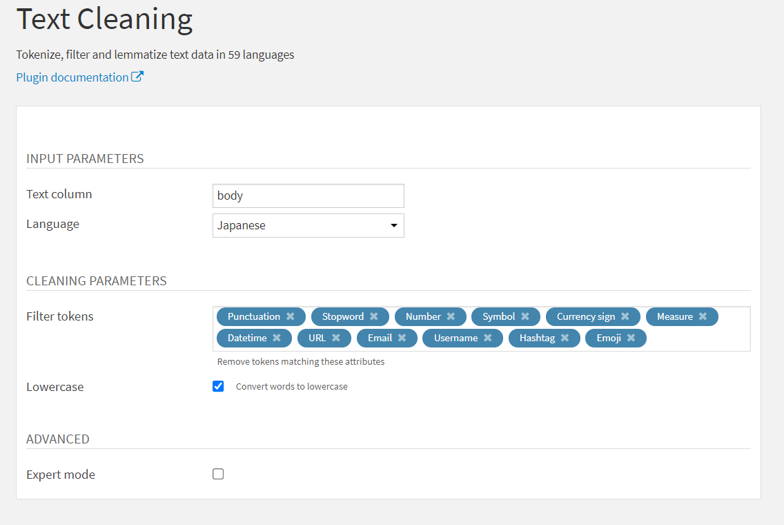Remove the URL filter tag

(x=336, y=338)
